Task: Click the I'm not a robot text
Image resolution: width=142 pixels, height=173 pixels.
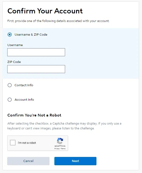Action: (27, 143)
